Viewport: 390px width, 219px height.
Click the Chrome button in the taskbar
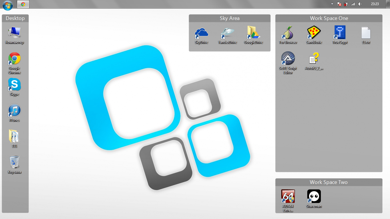click(23, 4)
